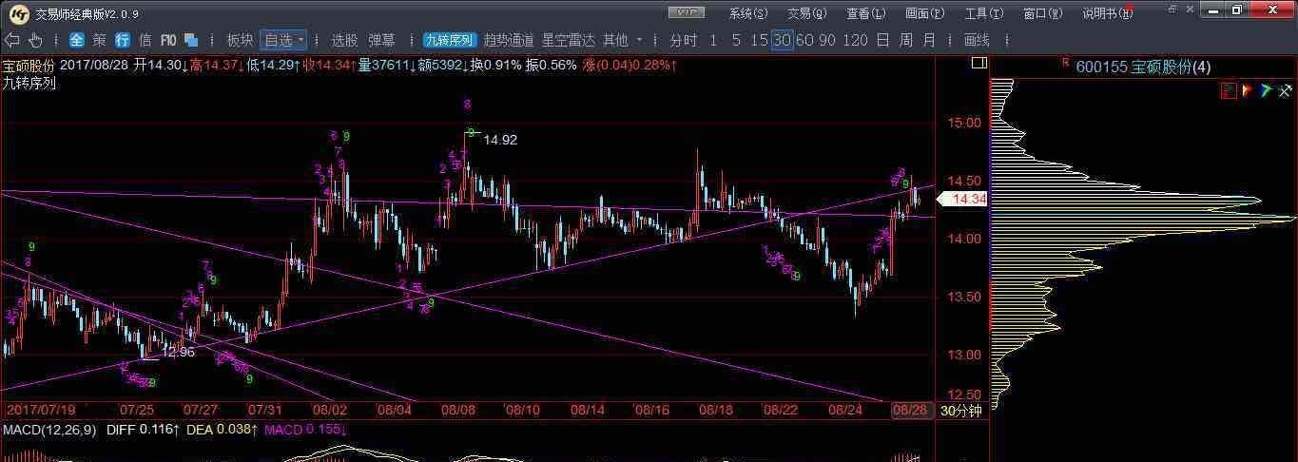Click the blue 行 quotes icon

[123, 40]
